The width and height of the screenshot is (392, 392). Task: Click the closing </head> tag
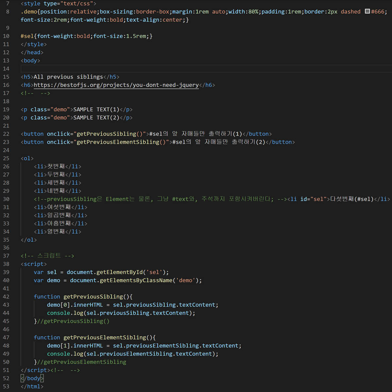pyautogui.click(x=32, y=52)
